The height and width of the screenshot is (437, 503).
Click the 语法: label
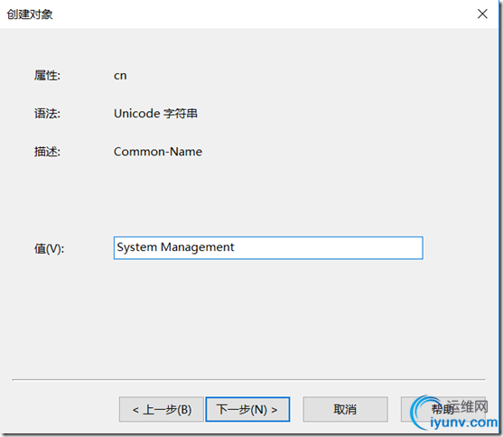[47, 114]
